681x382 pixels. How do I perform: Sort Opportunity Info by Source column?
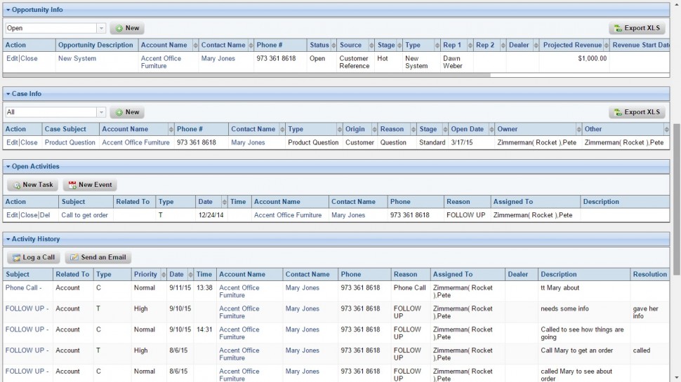point(371,45)
